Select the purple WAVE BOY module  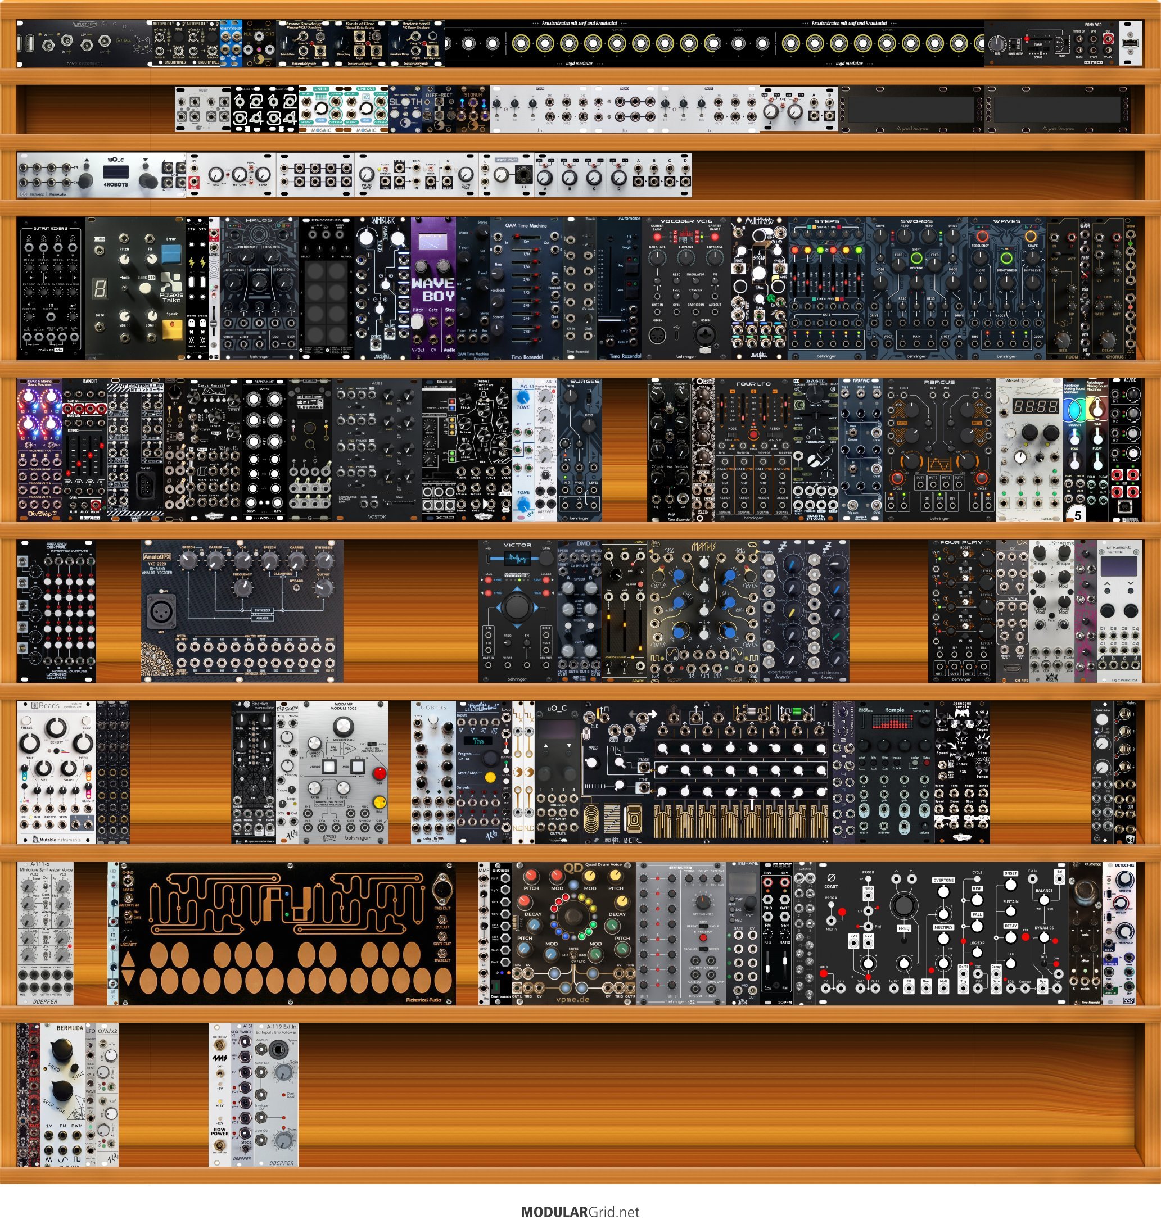coord(433,288)
